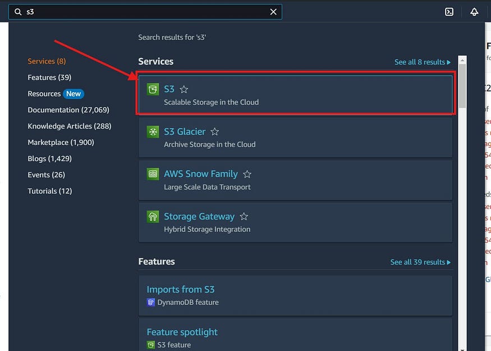See all 8 services results
The width and height of the screenshot is (491, 351).
423,62
